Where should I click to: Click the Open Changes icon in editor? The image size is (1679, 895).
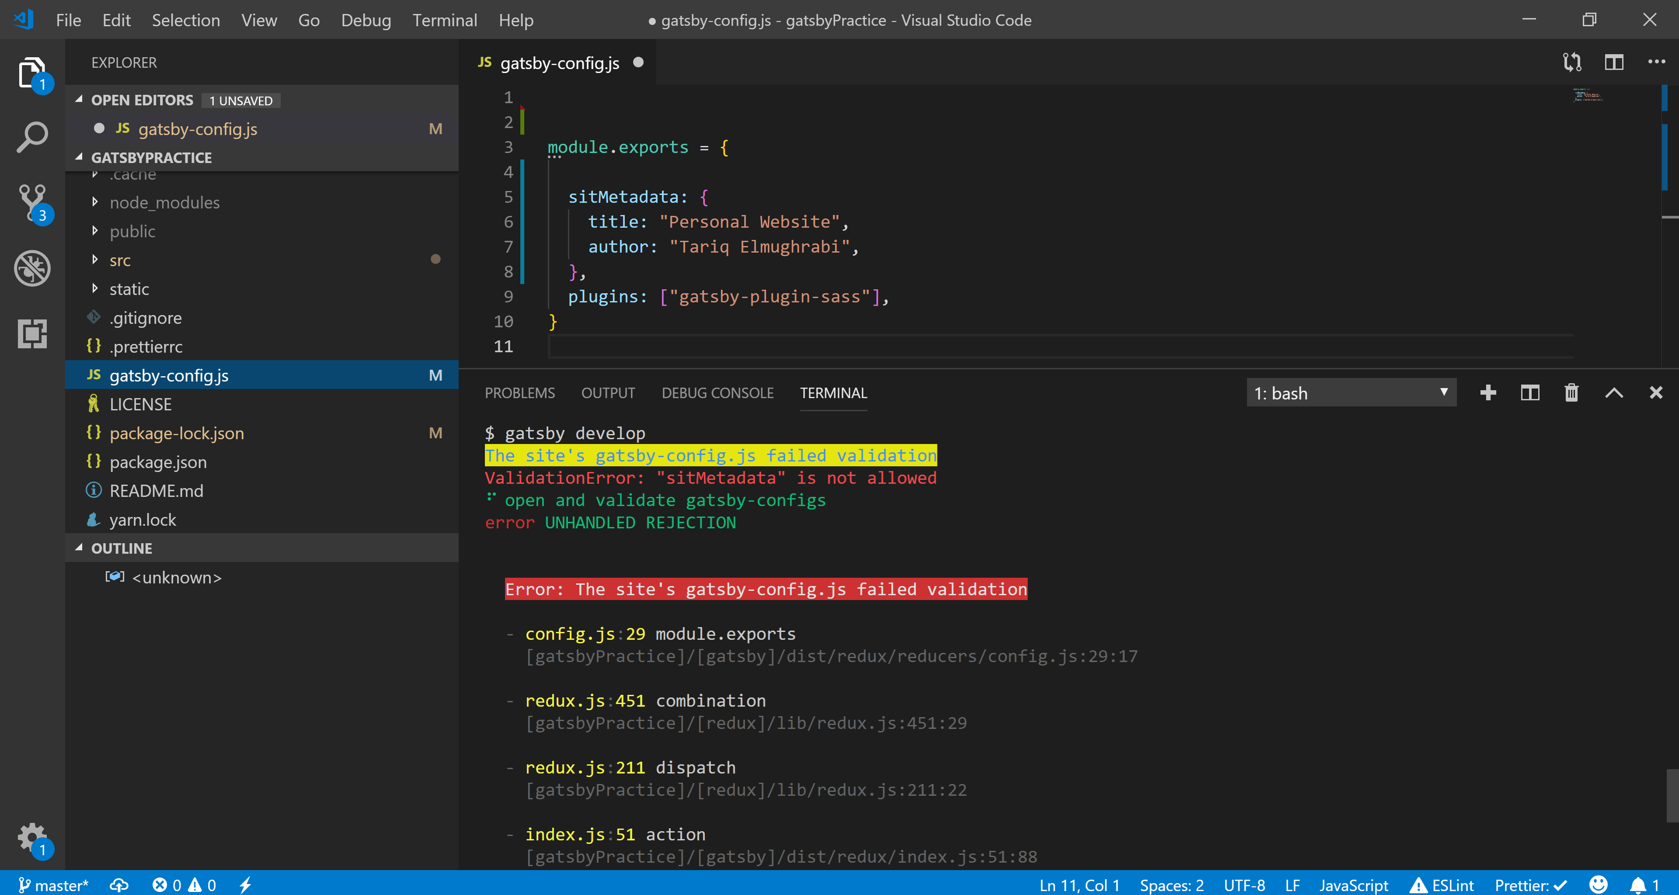1571,62
